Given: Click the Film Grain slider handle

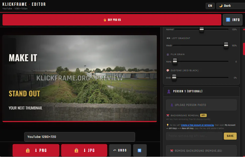Looking at the screenshot, I should (x=175, y=61).
